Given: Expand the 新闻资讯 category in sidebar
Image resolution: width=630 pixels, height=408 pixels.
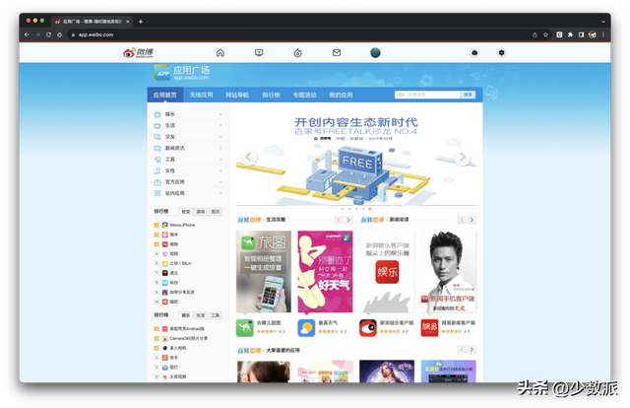Looking at the screenshot, I should coord(188,148).
